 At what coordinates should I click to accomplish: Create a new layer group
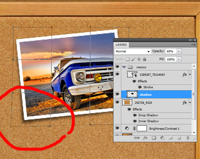pyautogui.click(x=171, y=137)
